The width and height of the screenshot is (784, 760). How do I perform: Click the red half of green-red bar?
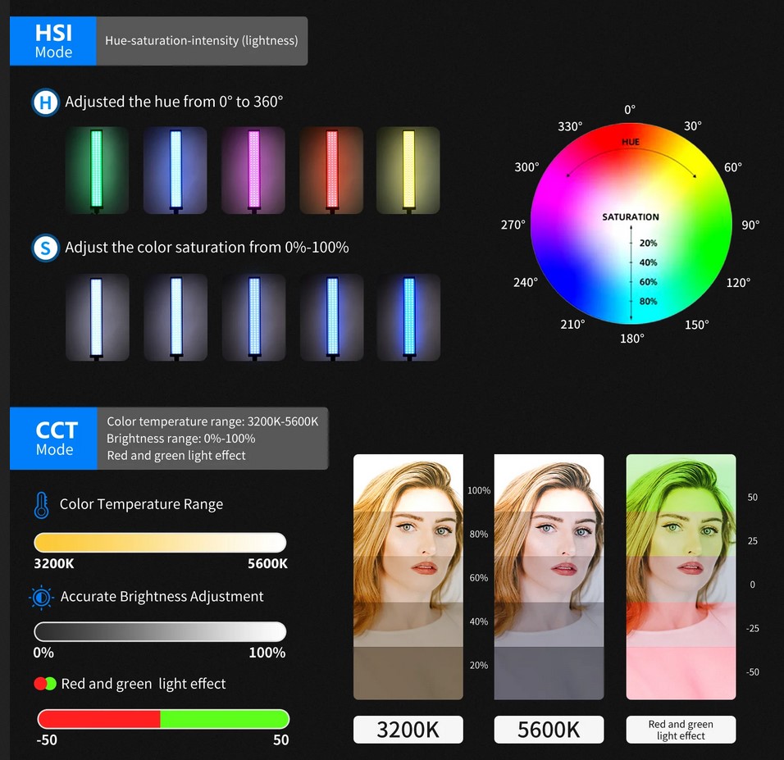tap(99, 719)
